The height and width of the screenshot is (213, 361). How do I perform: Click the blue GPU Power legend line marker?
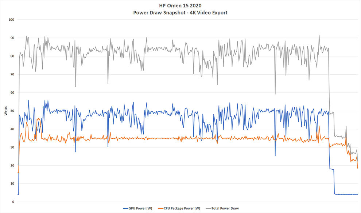tap(126, 208)
